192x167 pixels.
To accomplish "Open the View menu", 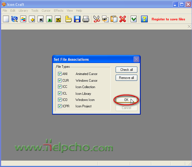I will [70, 11].
